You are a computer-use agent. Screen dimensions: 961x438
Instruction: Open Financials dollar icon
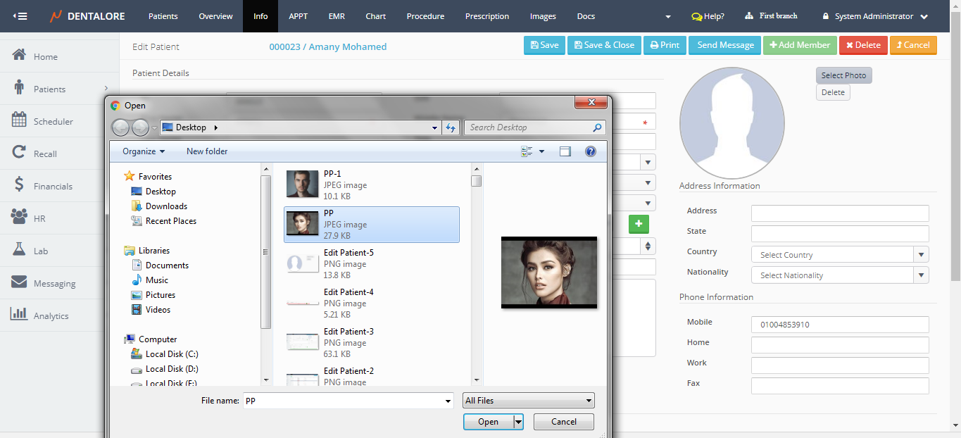click(x=19, y=185)
